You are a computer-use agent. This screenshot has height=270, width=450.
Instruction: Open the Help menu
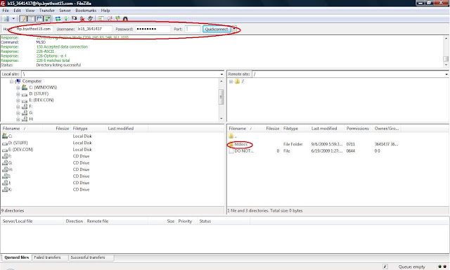click(105, 11)
